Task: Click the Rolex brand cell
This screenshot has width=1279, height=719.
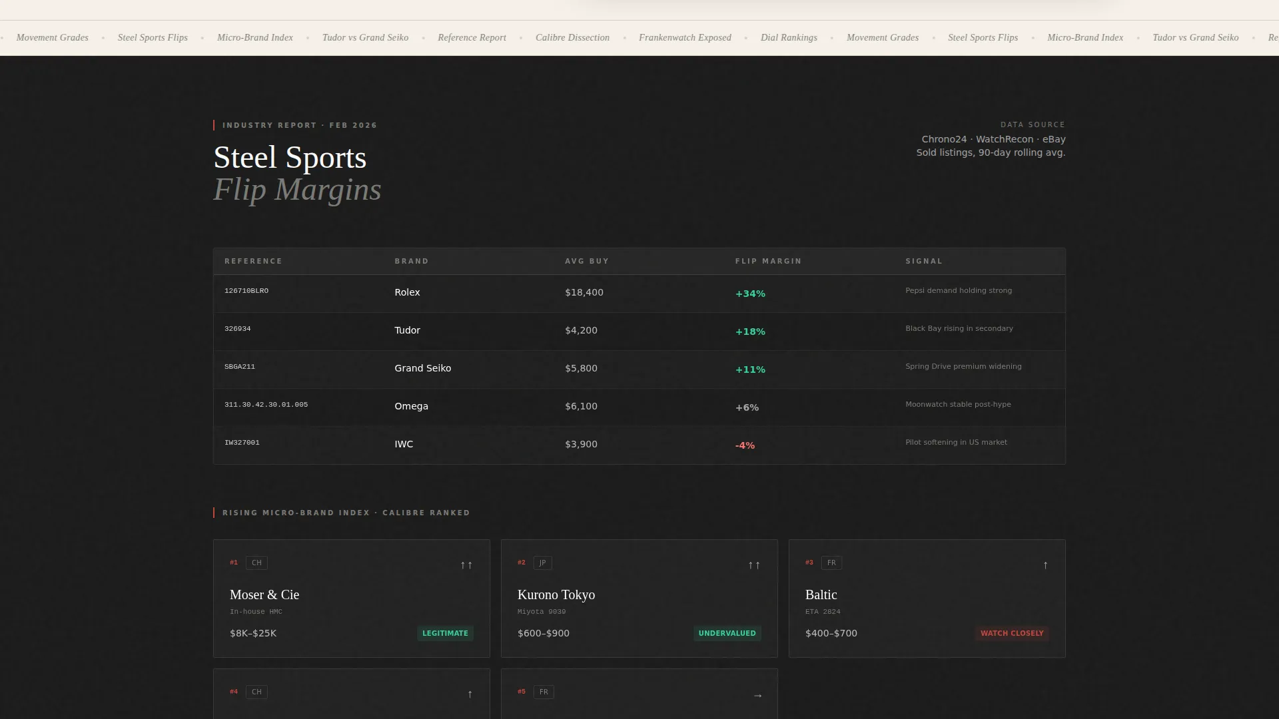Action: click(x=407, y=292)
